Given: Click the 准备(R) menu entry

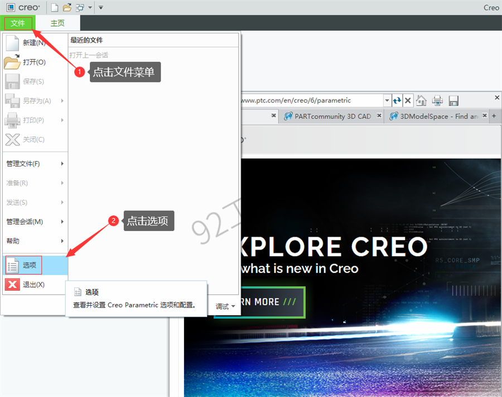Looking at the screenshot, I should (x=35, y=183).
